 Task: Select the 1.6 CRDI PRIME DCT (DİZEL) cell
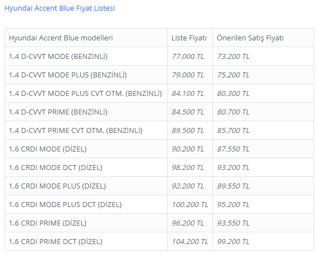pyautogui.click(x=86, y=241)
